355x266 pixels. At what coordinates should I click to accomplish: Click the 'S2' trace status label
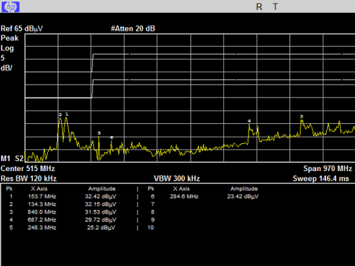click(x=19, y=158)
